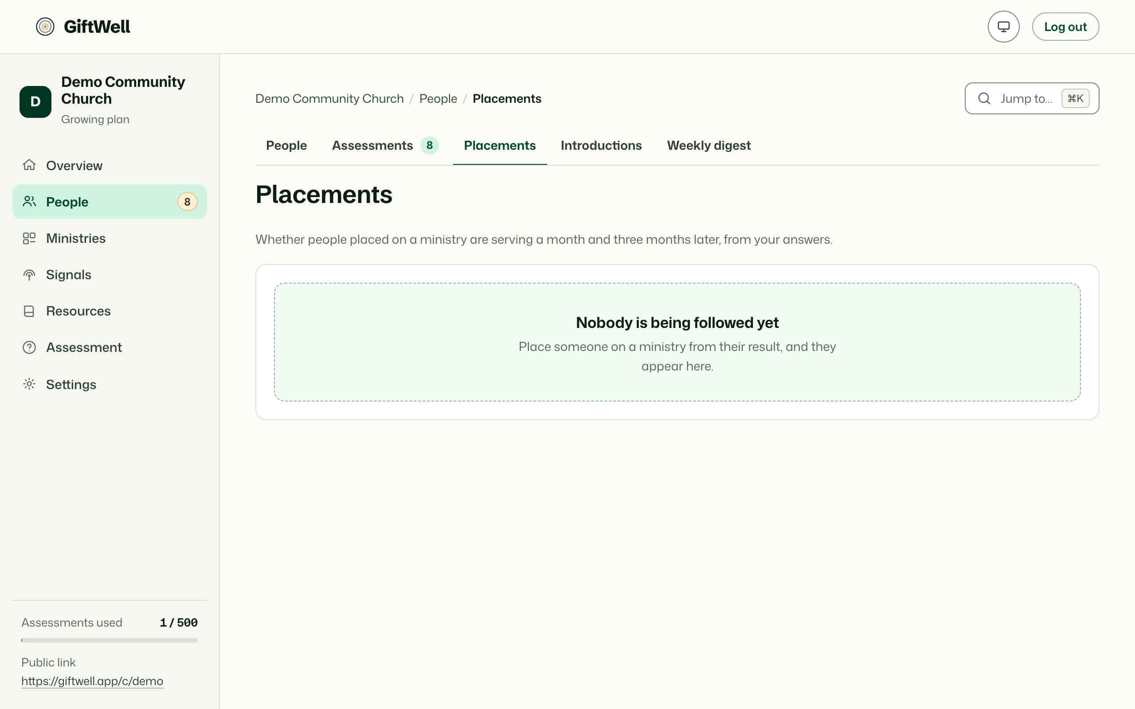Click the Assessments used progress bar

pyautogui.click(x=109, y=640)
